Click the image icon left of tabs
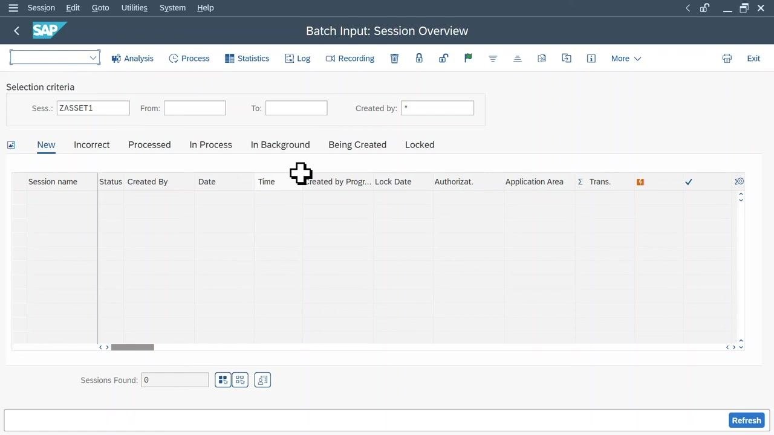Image resolution: width=774 pixels, height=435 pixels. pos(11,145)
